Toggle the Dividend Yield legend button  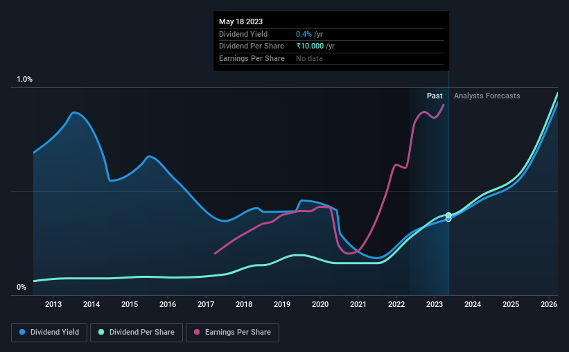[49, 333]
